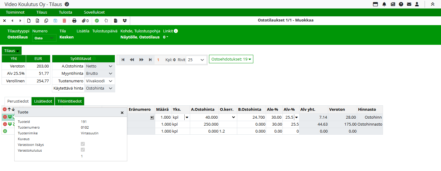
Task: Close the Tuote popup panel
Action: click(122, 113)
